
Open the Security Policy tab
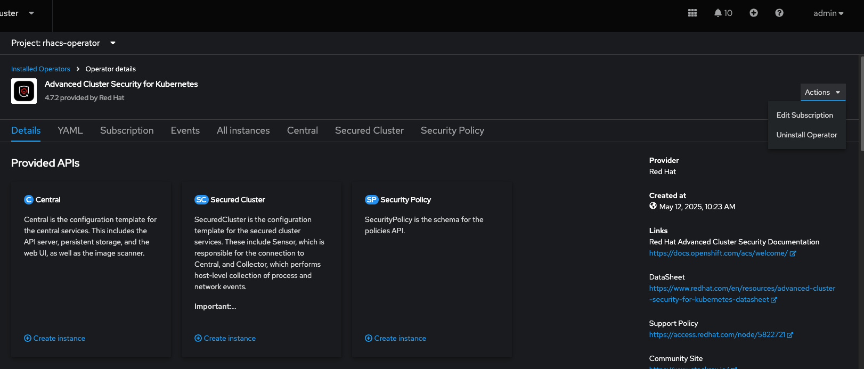coord(452,130)
